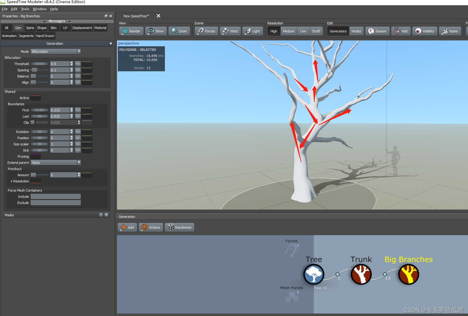Open the Segments properties tab
Image resolution: width=468 pixels, height=316 pixels.
(26, 36)
